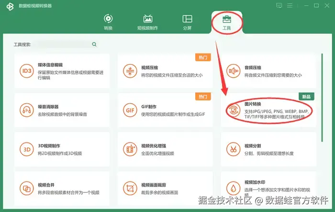The image size is (335, 212).
Task: Open 视频加水印 tool title
Action: pyautogui.click(x=255, y=182)
